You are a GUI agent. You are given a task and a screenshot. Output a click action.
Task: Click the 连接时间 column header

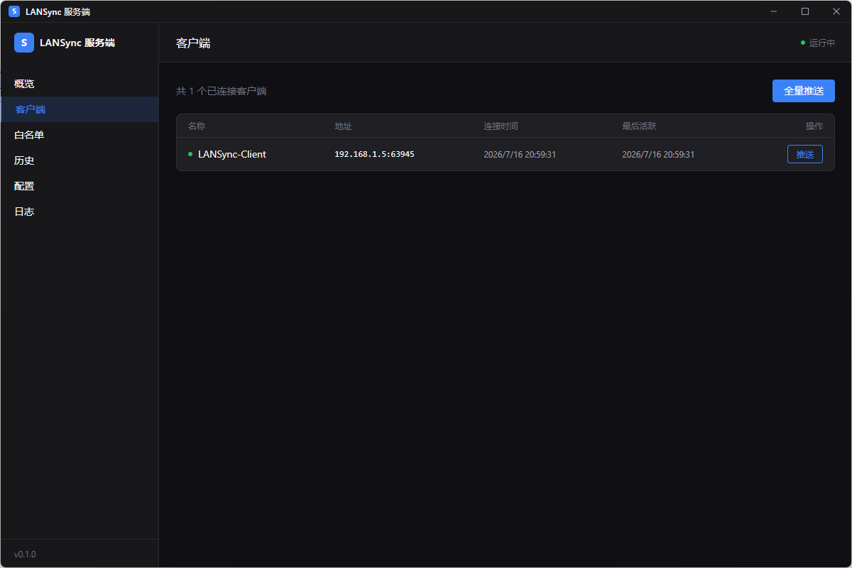(501, 126)
